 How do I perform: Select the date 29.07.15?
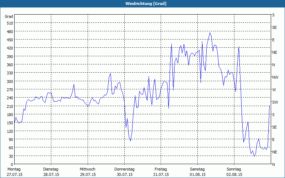pyautogui.click(x=88, y=175)
